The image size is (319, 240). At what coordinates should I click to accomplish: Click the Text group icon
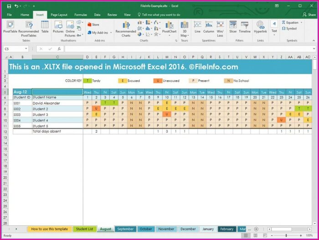[274, 27]
